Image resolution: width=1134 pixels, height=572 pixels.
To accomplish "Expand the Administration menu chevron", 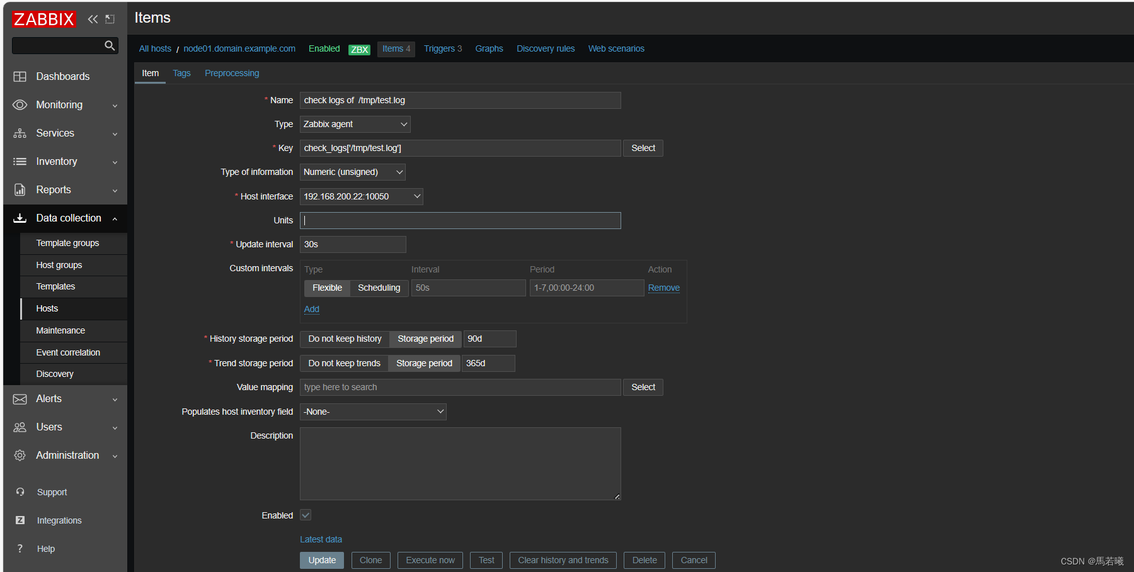I will pos(115,456).
